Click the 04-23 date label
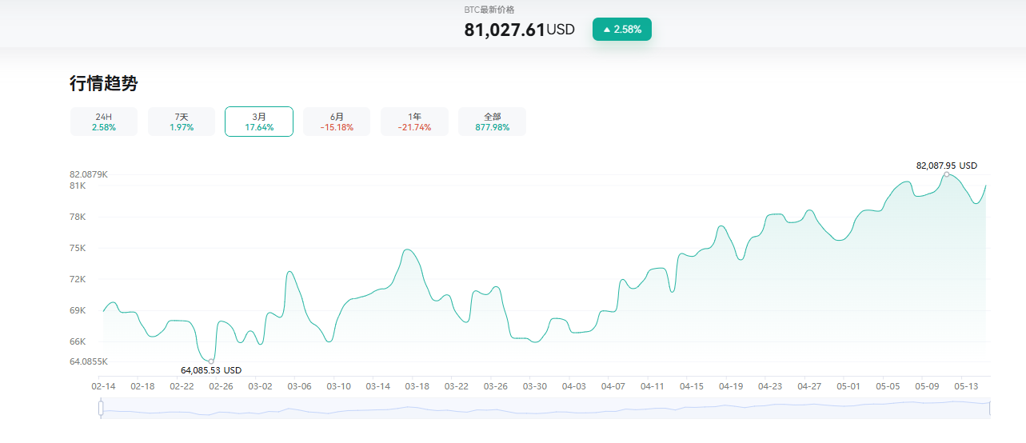Viewport: 1026px width, 443px height. click(x=770, y=386)
